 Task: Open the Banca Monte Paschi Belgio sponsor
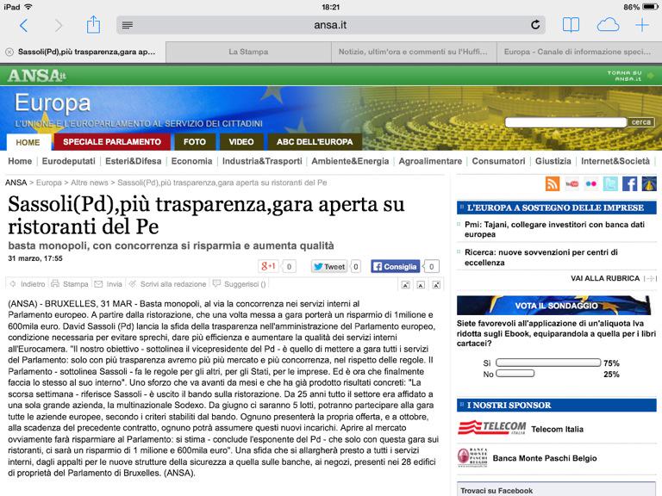point(545,458)
